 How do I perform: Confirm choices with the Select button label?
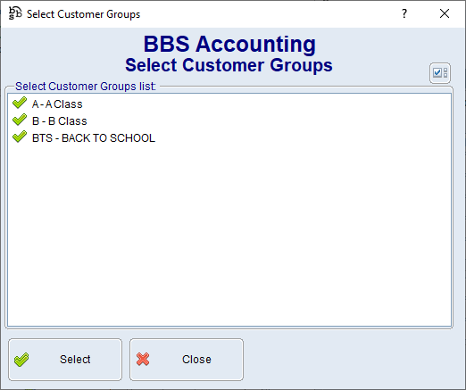(75, 360)
